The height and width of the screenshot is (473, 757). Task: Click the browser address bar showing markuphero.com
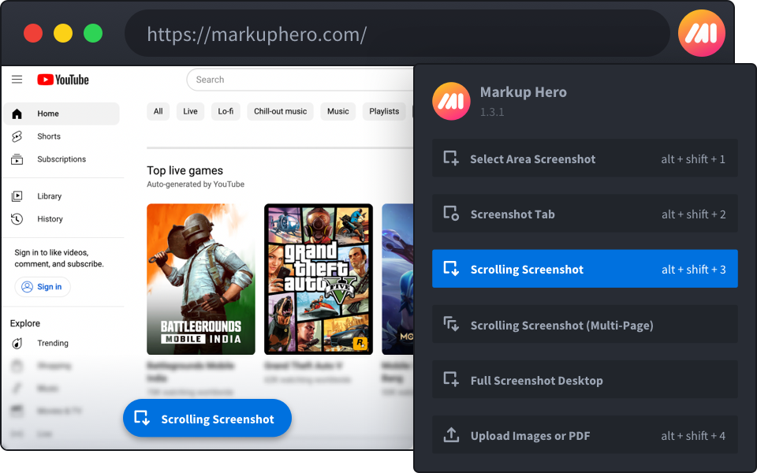[397, 34]
